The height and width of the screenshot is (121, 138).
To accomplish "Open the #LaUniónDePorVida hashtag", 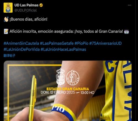I will tap(22, 50).
